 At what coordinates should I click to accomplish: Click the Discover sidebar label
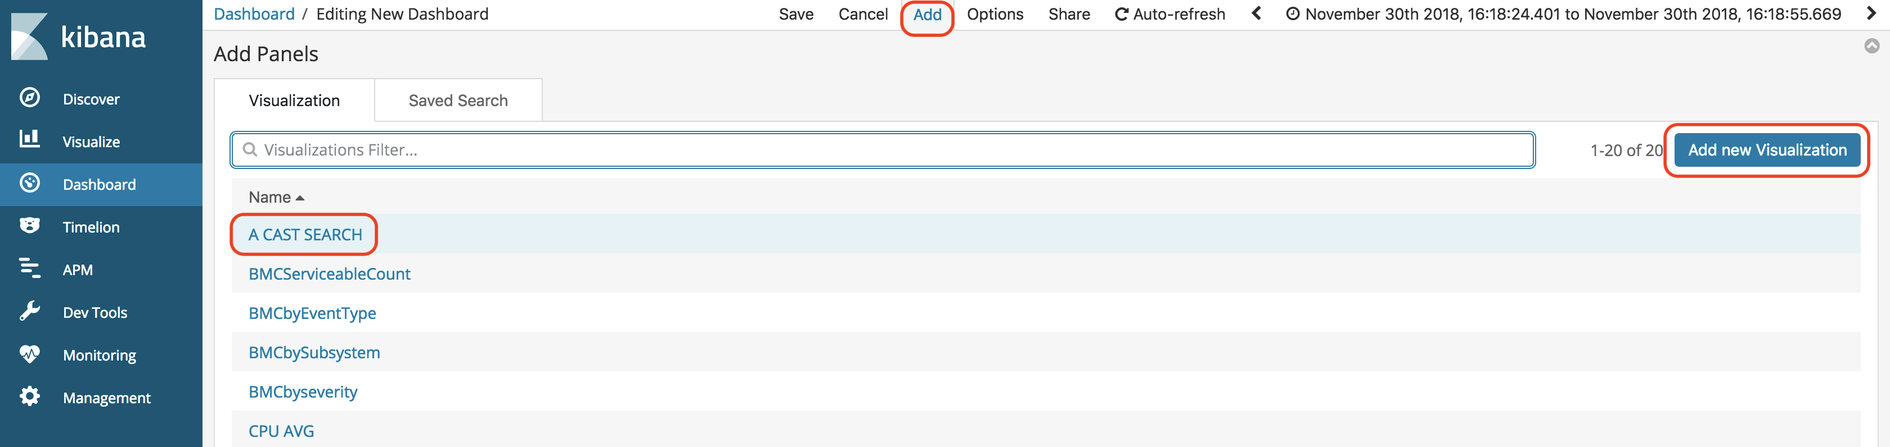(91, 99)
